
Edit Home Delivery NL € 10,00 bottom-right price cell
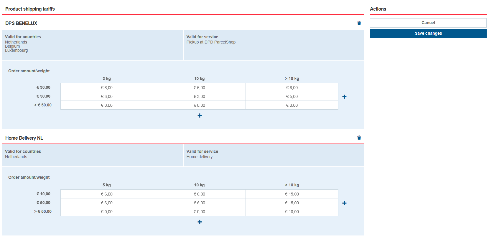(x=292, y=212)
